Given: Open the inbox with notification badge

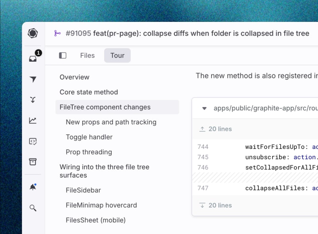Looking at the screenshot, I should coord(33,59).
